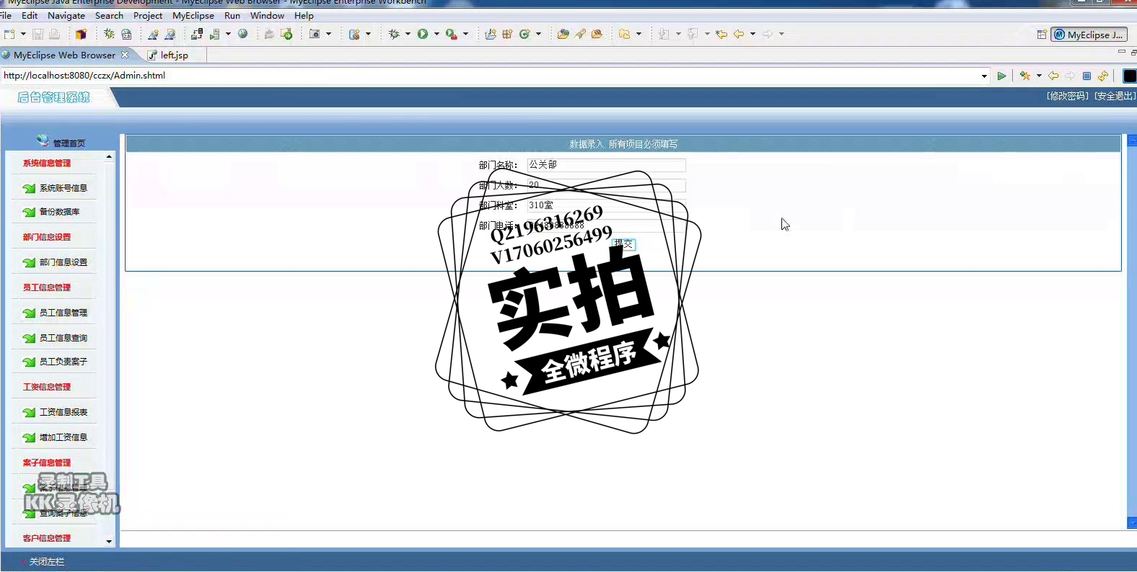
Task: Click the sidebar scroll up arrow
Action: [x=109, y=156]
